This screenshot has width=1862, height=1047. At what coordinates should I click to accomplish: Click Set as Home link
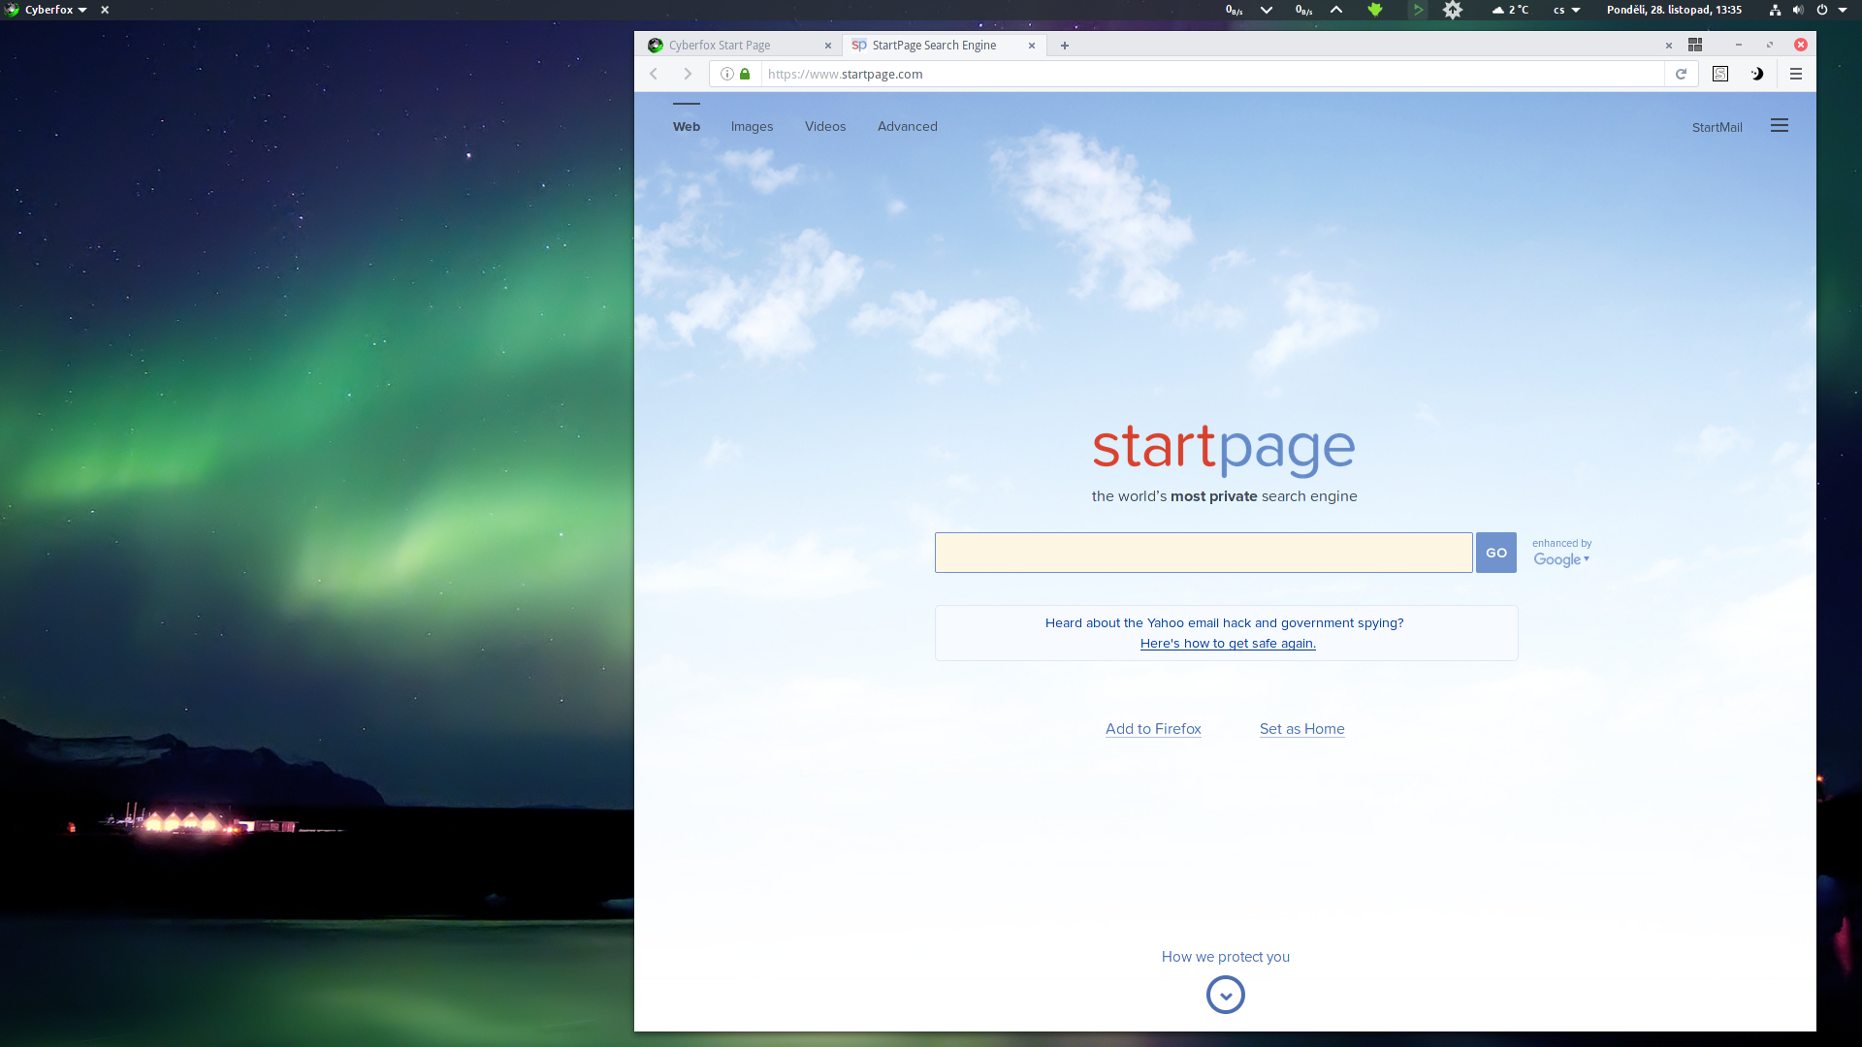[x=1302, y=729]
